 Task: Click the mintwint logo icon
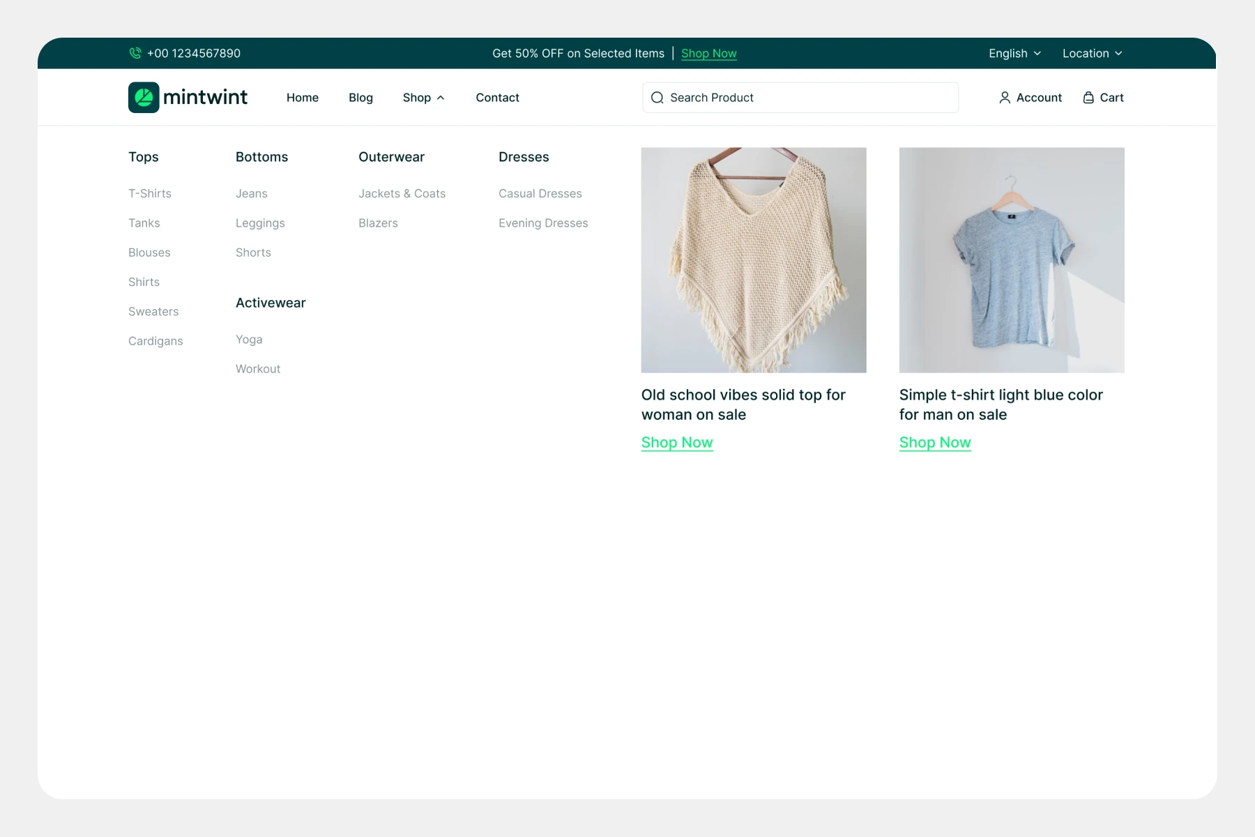pos(144,98)
